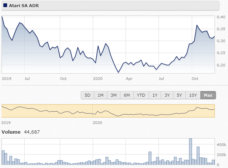Select the 1Y time range
The height and width of the screenshot is (168, 228).
pyautogui.click(x=155, y=95)
